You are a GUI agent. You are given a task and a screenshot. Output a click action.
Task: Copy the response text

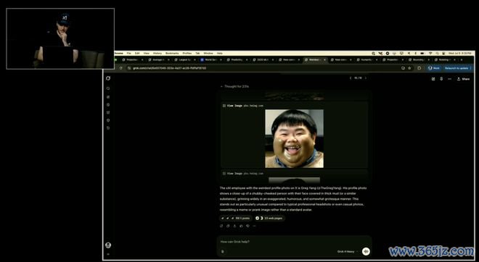click(x=228, y=226)
